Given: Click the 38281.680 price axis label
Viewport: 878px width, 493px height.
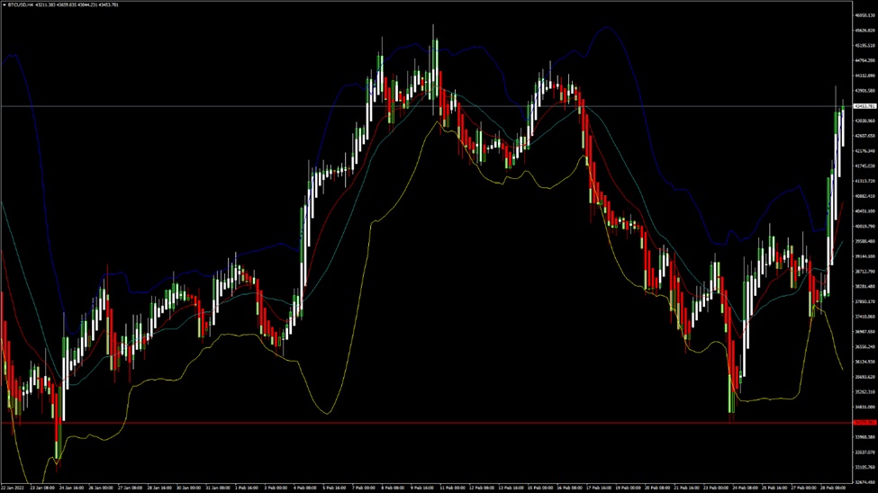Looking at the screenshot, I should tap(864, 287).
